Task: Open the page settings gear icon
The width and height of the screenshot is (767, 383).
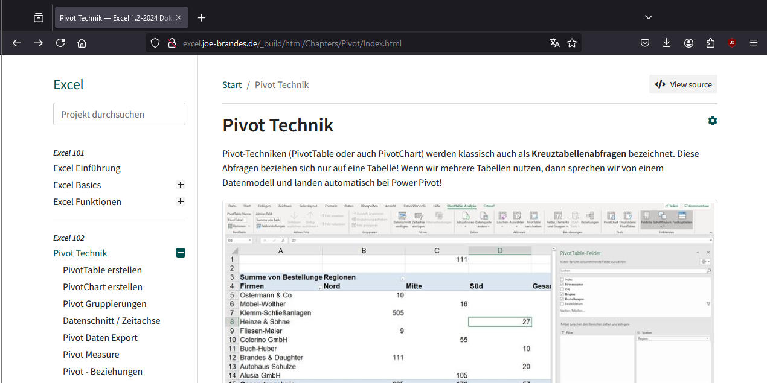Action: [x=713, y=121]
